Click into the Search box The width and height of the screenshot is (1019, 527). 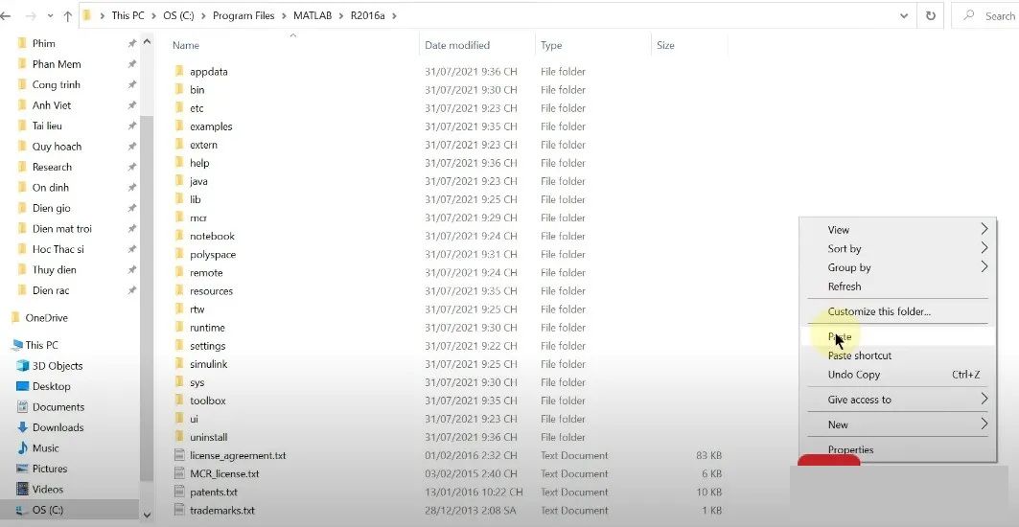tap(987, 15)
